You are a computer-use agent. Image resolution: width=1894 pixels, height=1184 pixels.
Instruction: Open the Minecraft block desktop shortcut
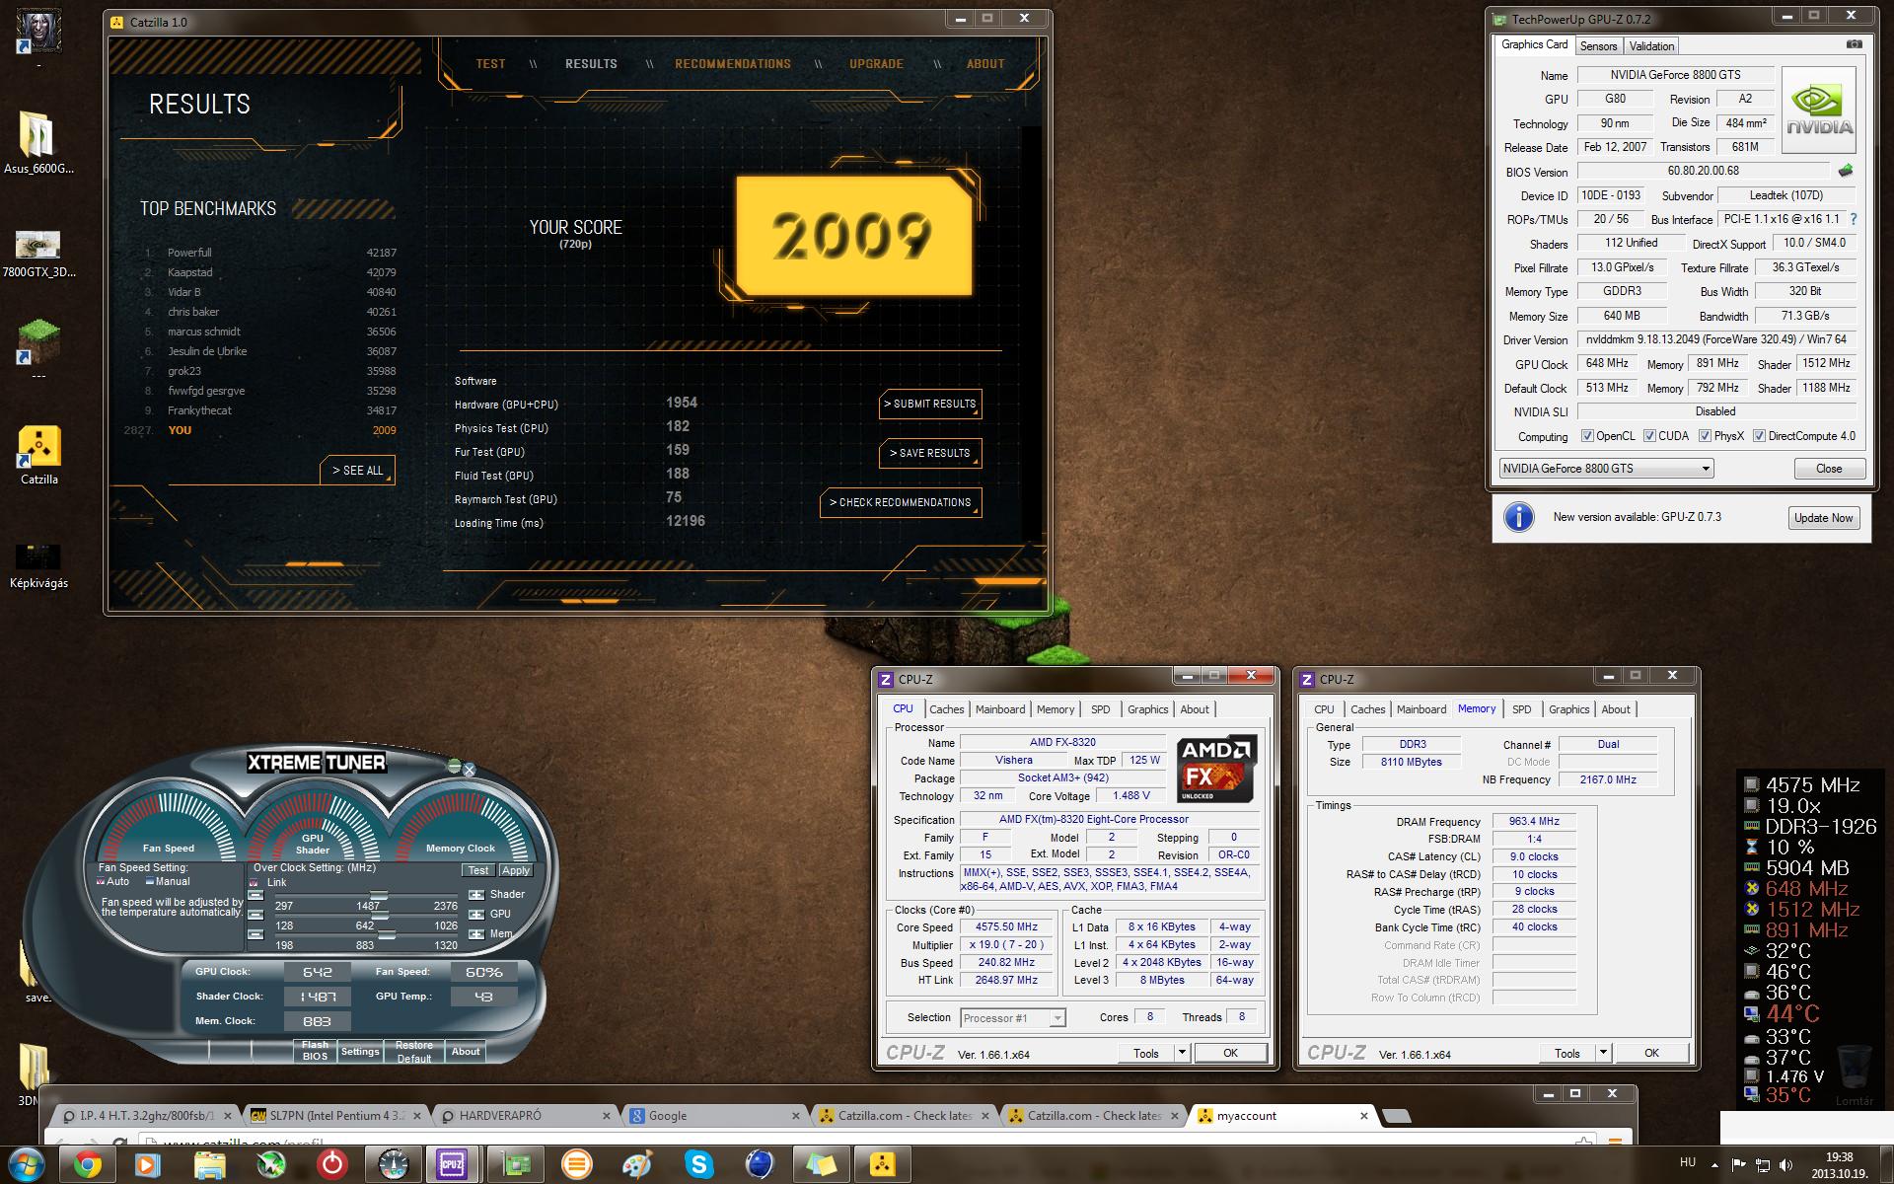[x=39, y=343]
